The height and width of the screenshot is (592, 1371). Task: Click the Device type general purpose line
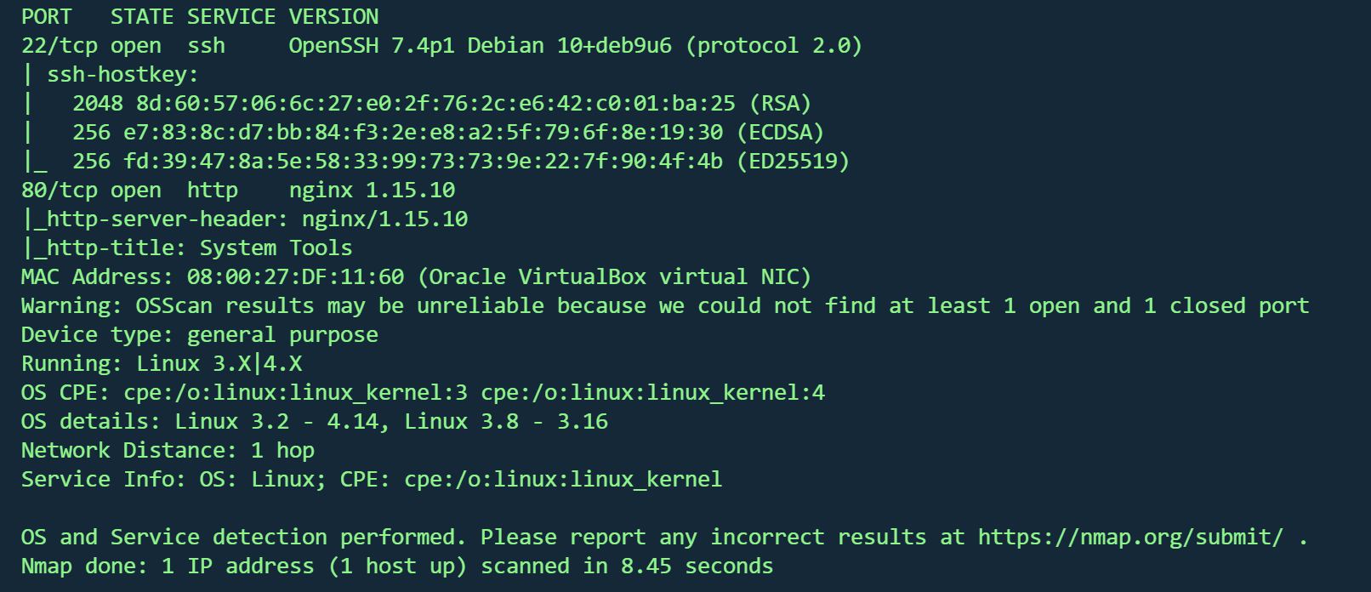199,335
